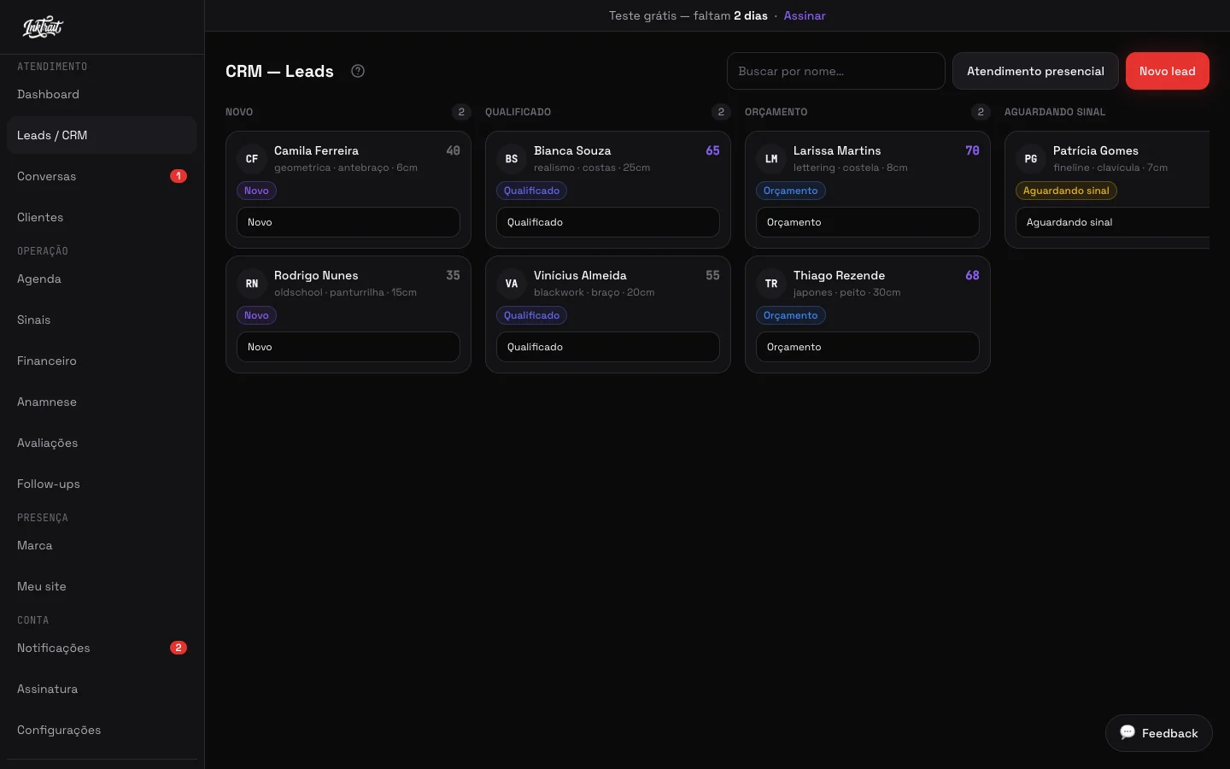1230x769 pixels.
Task: Click Thiago Rezende's TR avatar
Action: pyautogui.click(x=771, y=284)
